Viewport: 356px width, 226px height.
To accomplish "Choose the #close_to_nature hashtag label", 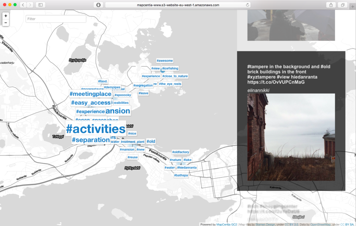I will (x=175, y=76).
